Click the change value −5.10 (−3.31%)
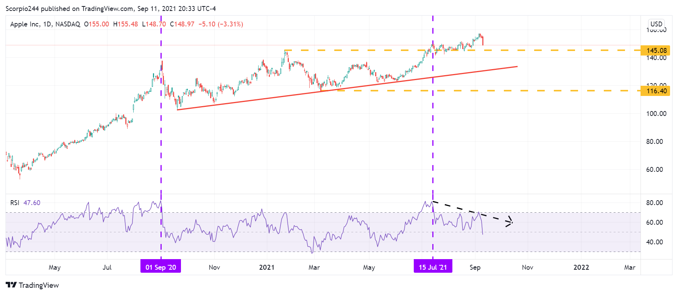Image resolution: width=678 pixels, height=295 pixels. 221,24
